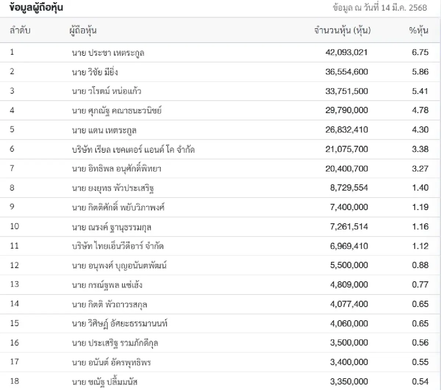This screenshot has height=390, width=441.
Task: Click the ลำดับ column header
Action: pos(20,30)
